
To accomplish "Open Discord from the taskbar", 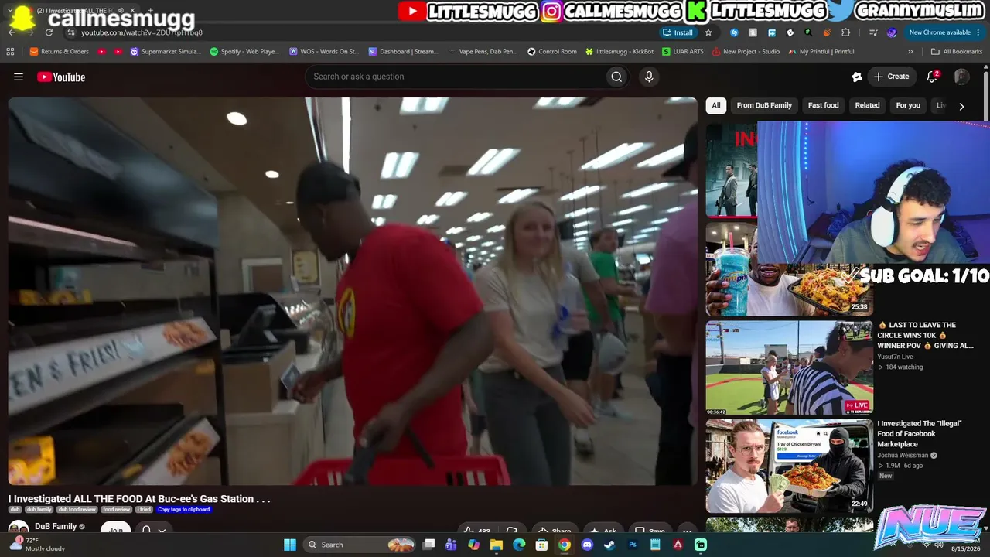I will [x=587, y=545].
